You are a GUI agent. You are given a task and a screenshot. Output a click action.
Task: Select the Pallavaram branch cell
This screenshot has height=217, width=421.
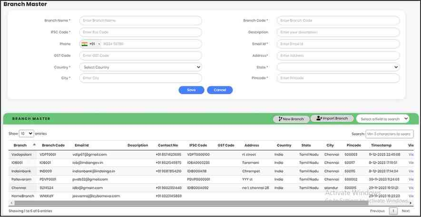click(x=21, y=179)
